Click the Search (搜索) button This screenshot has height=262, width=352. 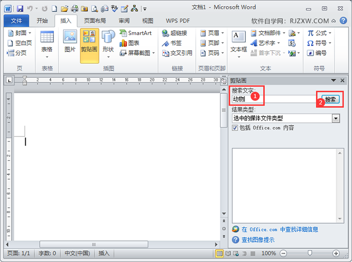(x=330, y=99)
